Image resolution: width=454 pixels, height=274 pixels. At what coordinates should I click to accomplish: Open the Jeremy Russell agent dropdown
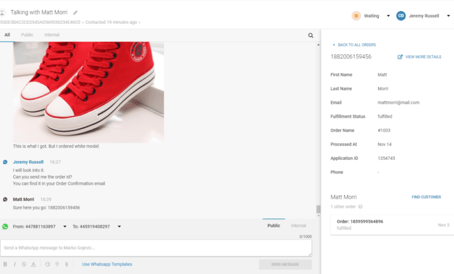coord(448,16)
